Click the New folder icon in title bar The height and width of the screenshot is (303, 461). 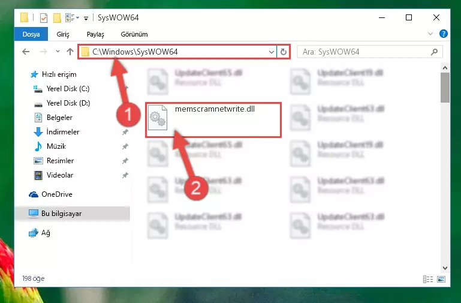point(57,17)
